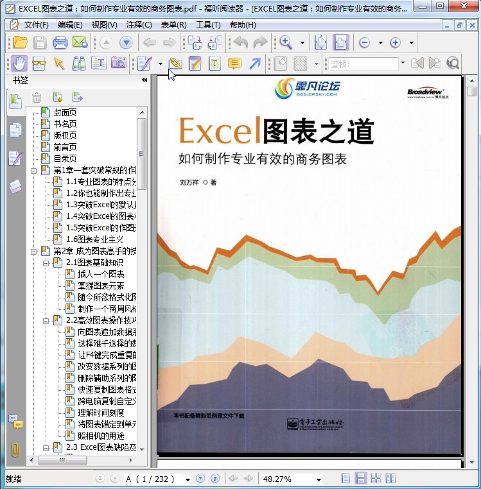This screenshot has height=489, width=481.
Task: Collapse the 第2章 bookmark node
Action: [x=33, y=252]
